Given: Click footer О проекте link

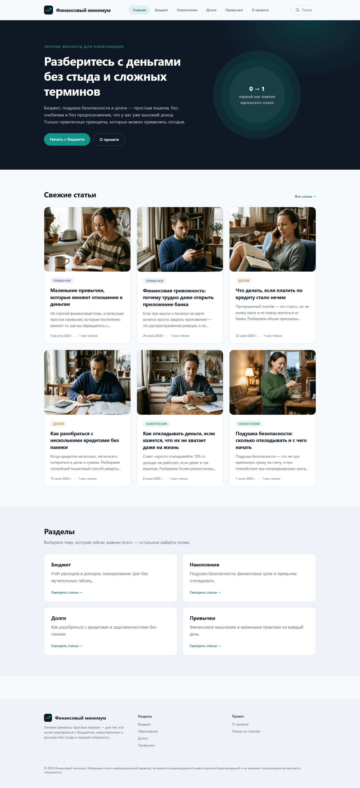Looking at the screenshot, I should click(x=240, y=724).
